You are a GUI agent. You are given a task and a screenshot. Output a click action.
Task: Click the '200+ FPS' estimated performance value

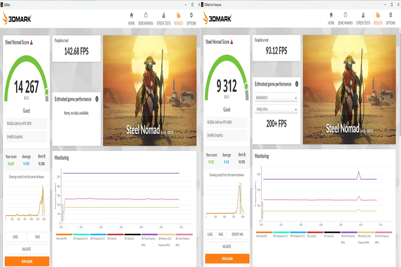tap(276, 124)
